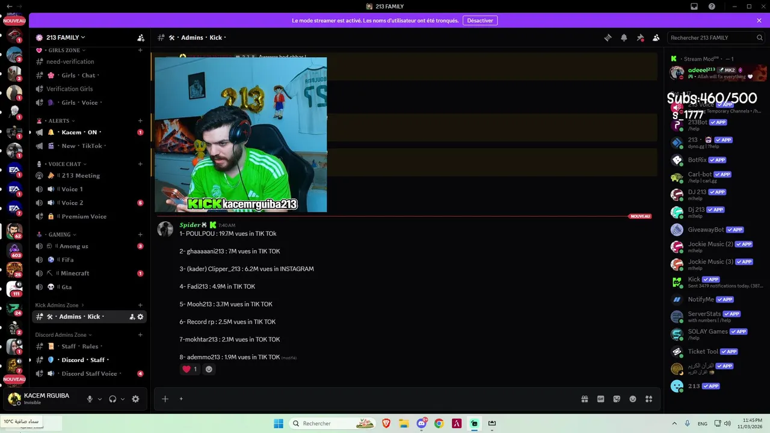770x433 pixels.
Task: Show pinned messages via pin icon
Action: [x=640, y=37]
